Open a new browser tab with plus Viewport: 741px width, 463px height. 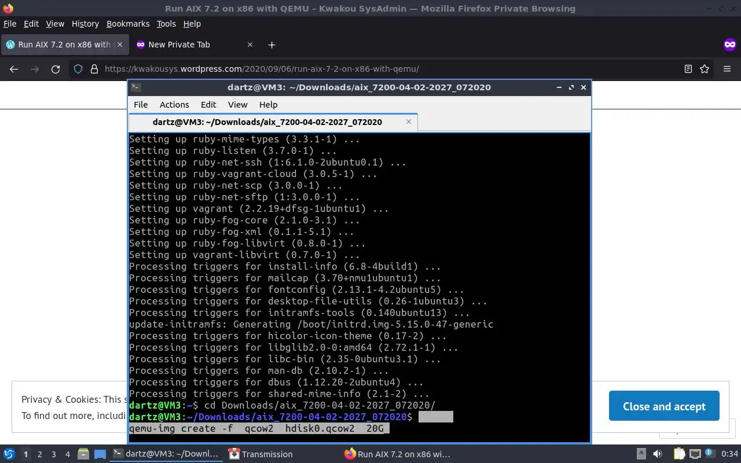click(272, 45)
